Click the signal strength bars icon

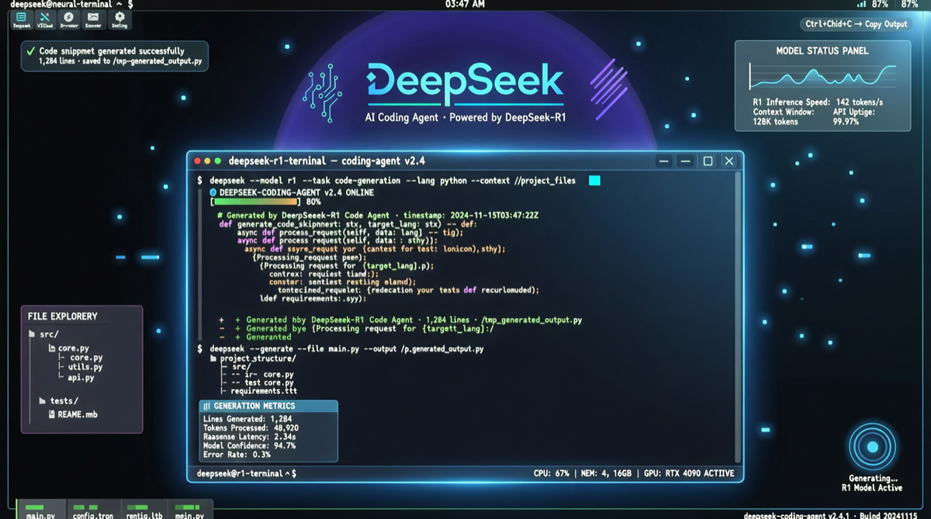pos(860,4)
